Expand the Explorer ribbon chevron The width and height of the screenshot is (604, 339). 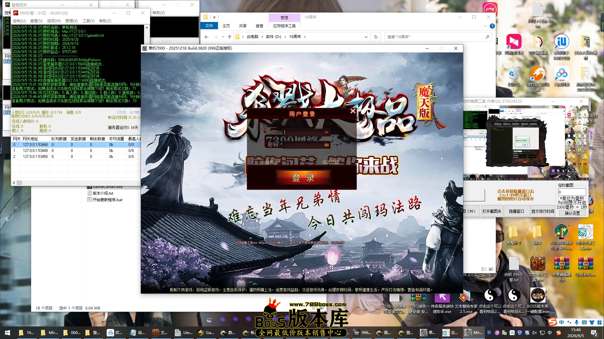click(485, 26)
